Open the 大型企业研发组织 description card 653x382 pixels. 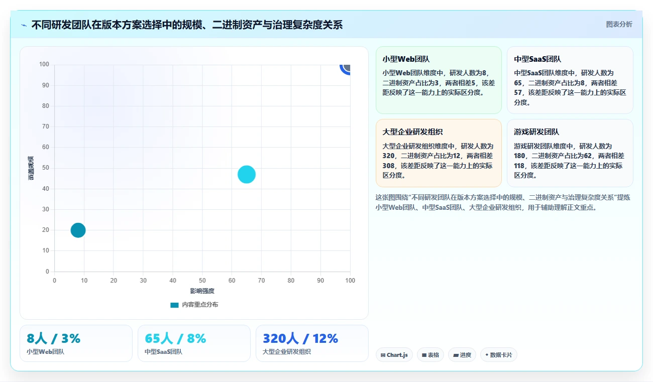click(439, 153)
